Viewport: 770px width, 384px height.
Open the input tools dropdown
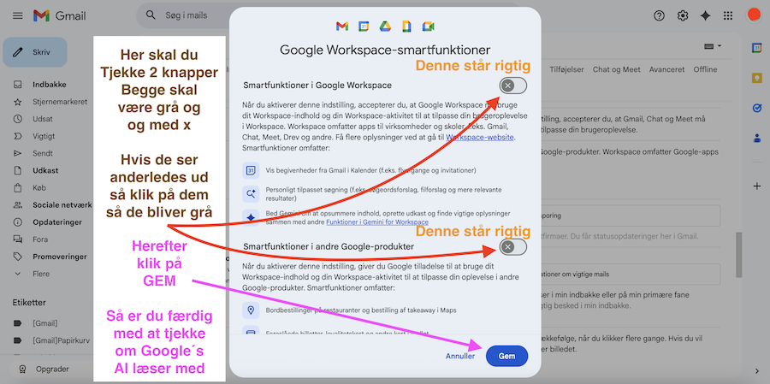coord(712,45)
